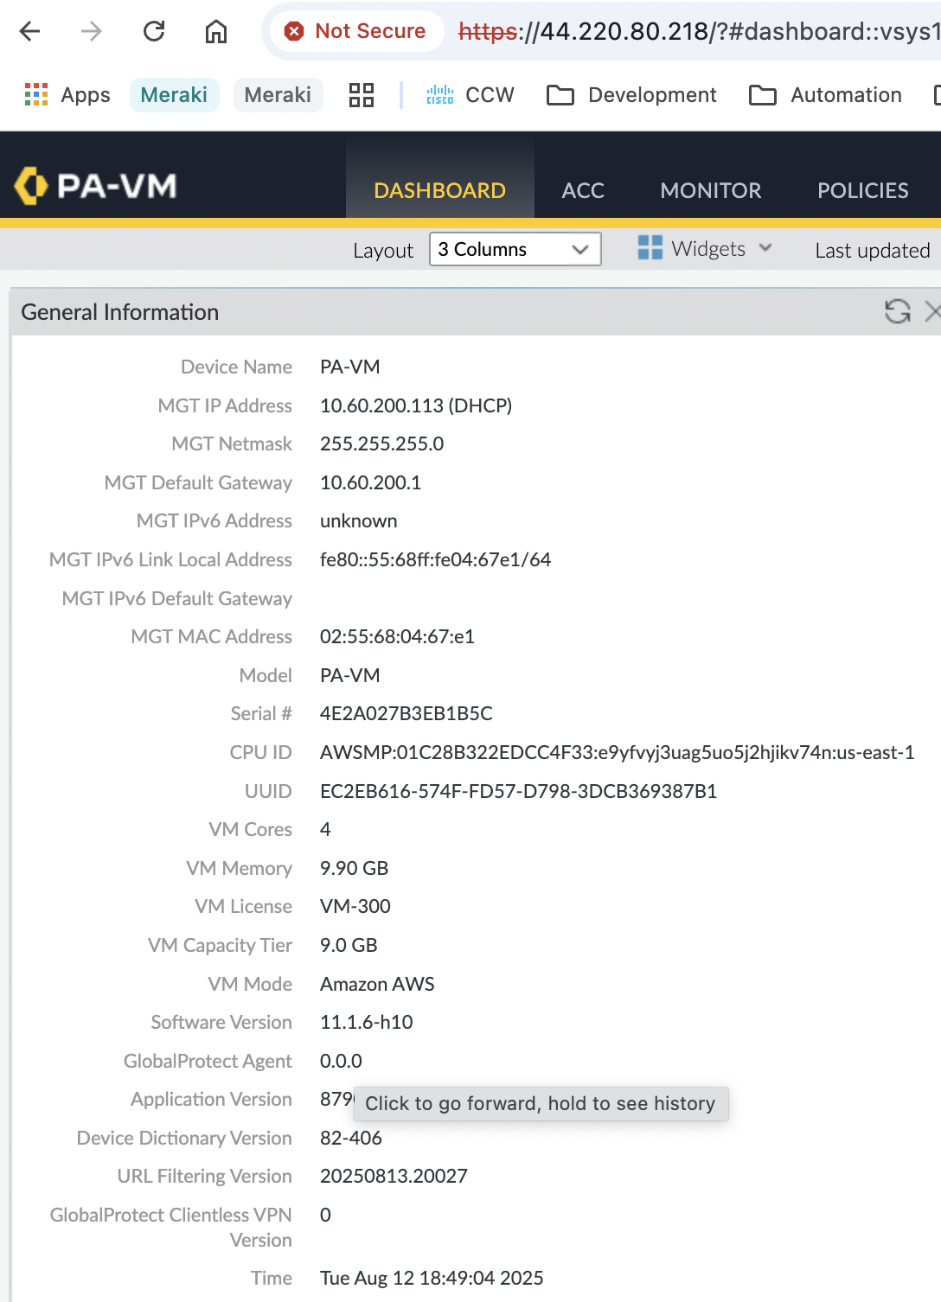The image size is (941, 1302).
Task: Go forward with the browser forward arrow
Action: pyautogui.click(x=92, y=32)
